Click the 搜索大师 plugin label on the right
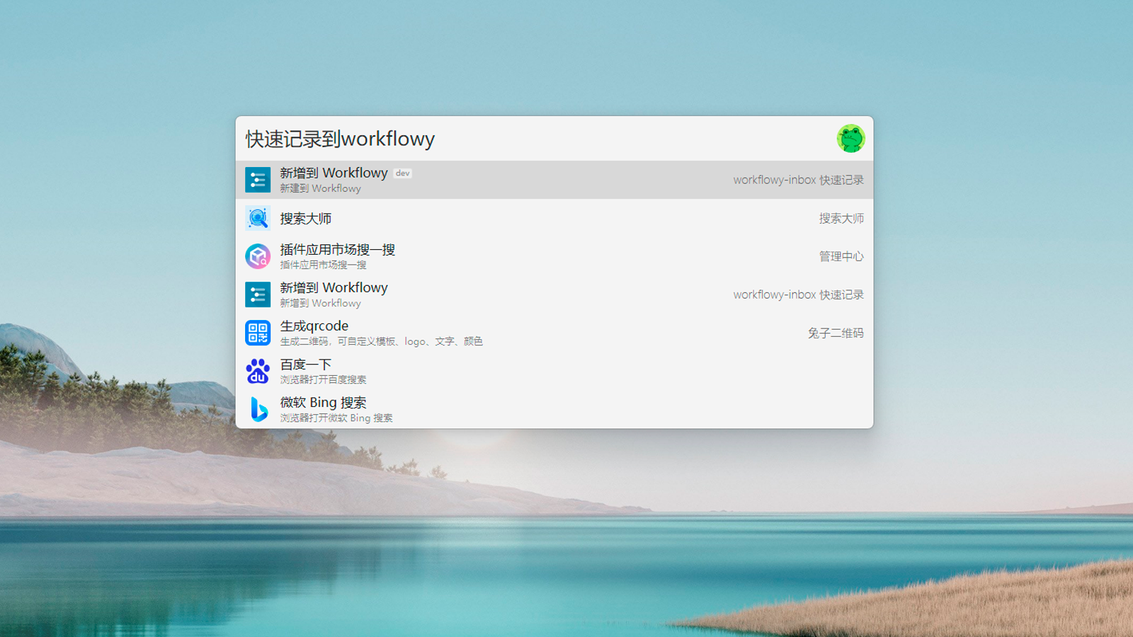This screenshot has width=1133, height=637. click(x=841, y=218)
